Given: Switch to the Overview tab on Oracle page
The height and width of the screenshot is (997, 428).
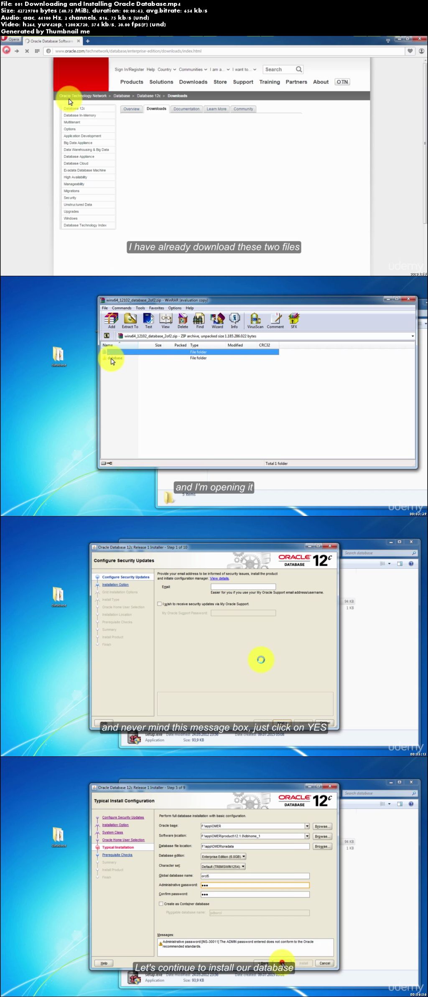Looking at the screenshot, I should coord(131,109).
